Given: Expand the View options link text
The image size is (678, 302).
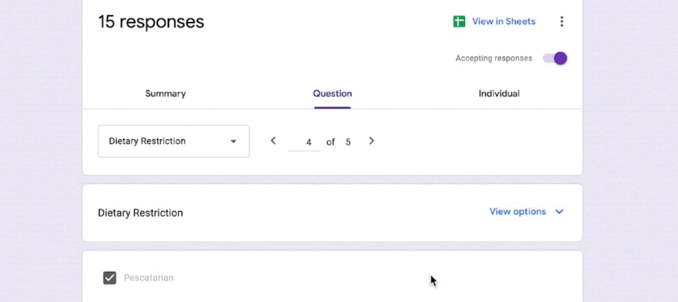Looking at the screenshot, I should click(x=517, y=212).
